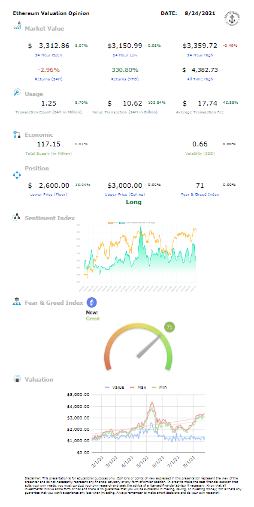
Task: Click the Sentiment Index icon
Action: click(16, 217)
